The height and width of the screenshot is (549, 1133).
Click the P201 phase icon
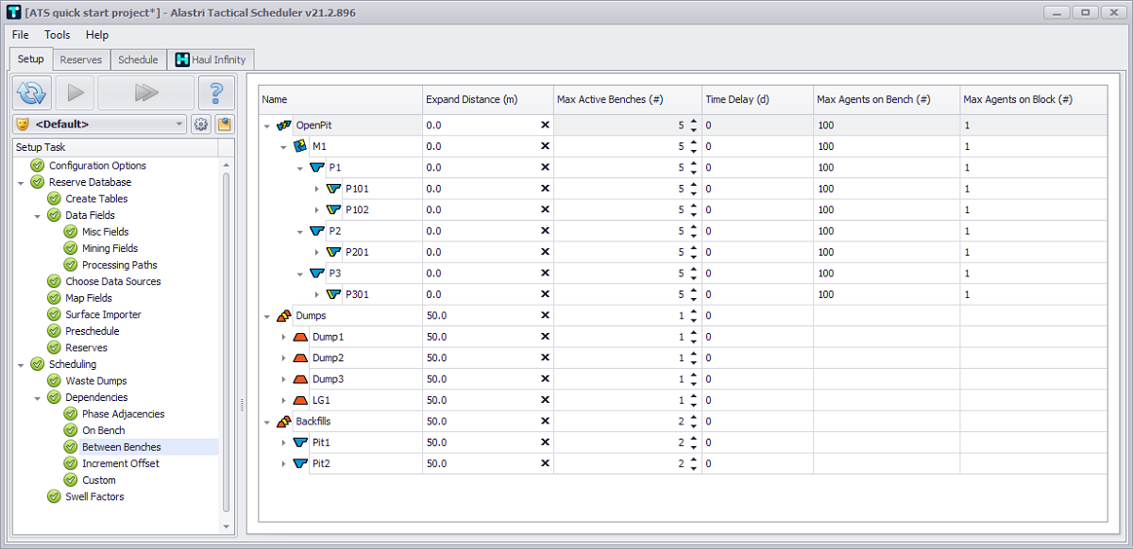click(x=333, y=252)
